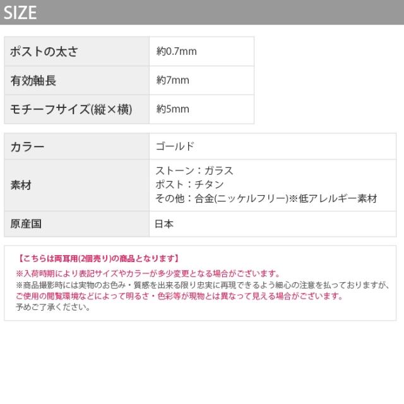Click the 約7mm value
This screenshot has height=404, width=404.
tap(173, 80)
